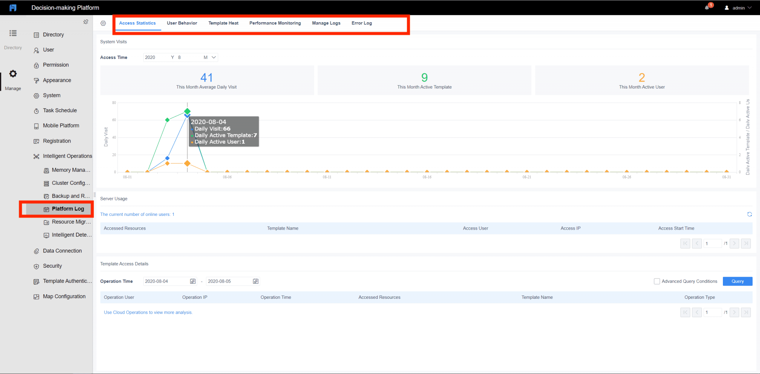Click the green 2020-08-04 data point on chart
760x374 pixels.
point(187,111)
